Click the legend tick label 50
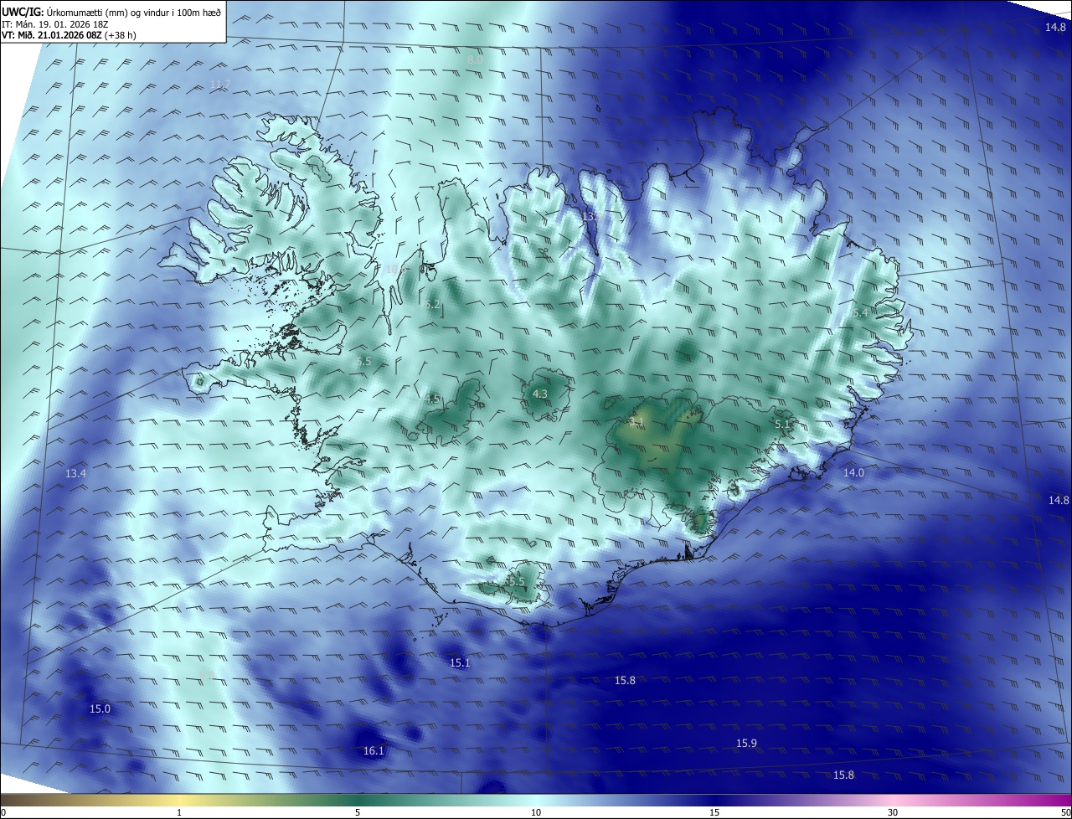Screen dimensions: 1072x819 (1065, 812)
